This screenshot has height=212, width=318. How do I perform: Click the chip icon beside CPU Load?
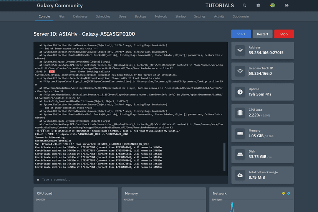pos(240,113)
